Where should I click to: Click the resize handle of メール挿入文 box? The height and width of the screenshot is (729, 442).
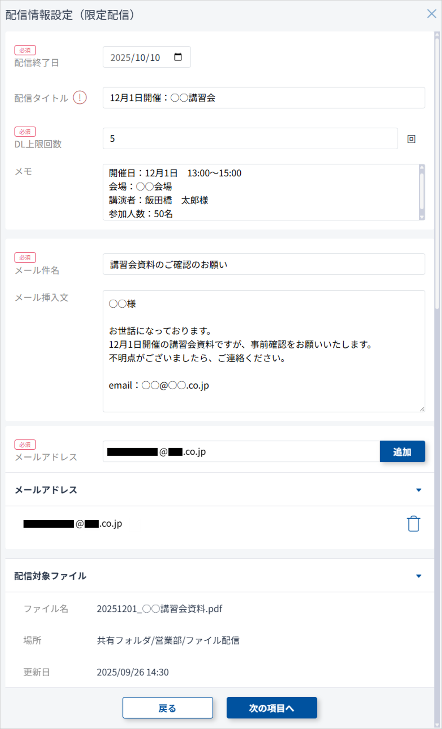pyautogui.click(x=422, y=409)
